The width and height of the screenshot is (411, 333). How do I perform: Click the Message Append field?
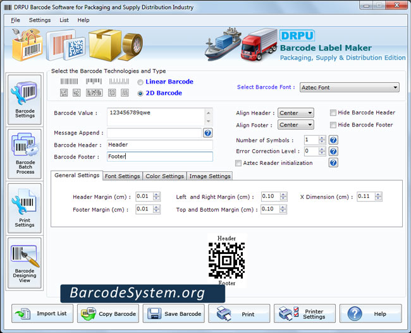pos(154,133)
